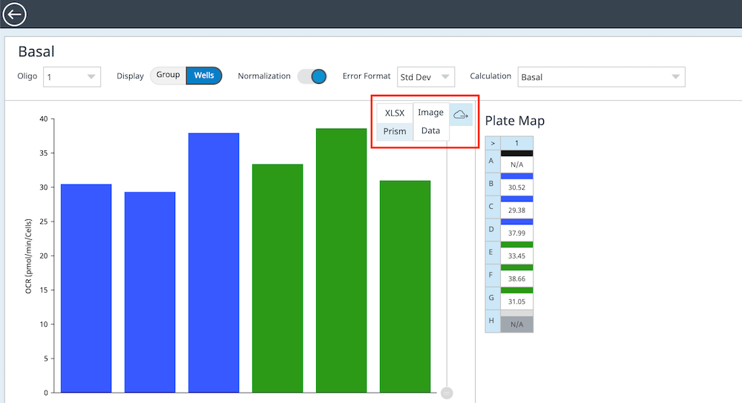Select row H label in plate map
This screenshot has height=403, width=742.
pos(493,322)
